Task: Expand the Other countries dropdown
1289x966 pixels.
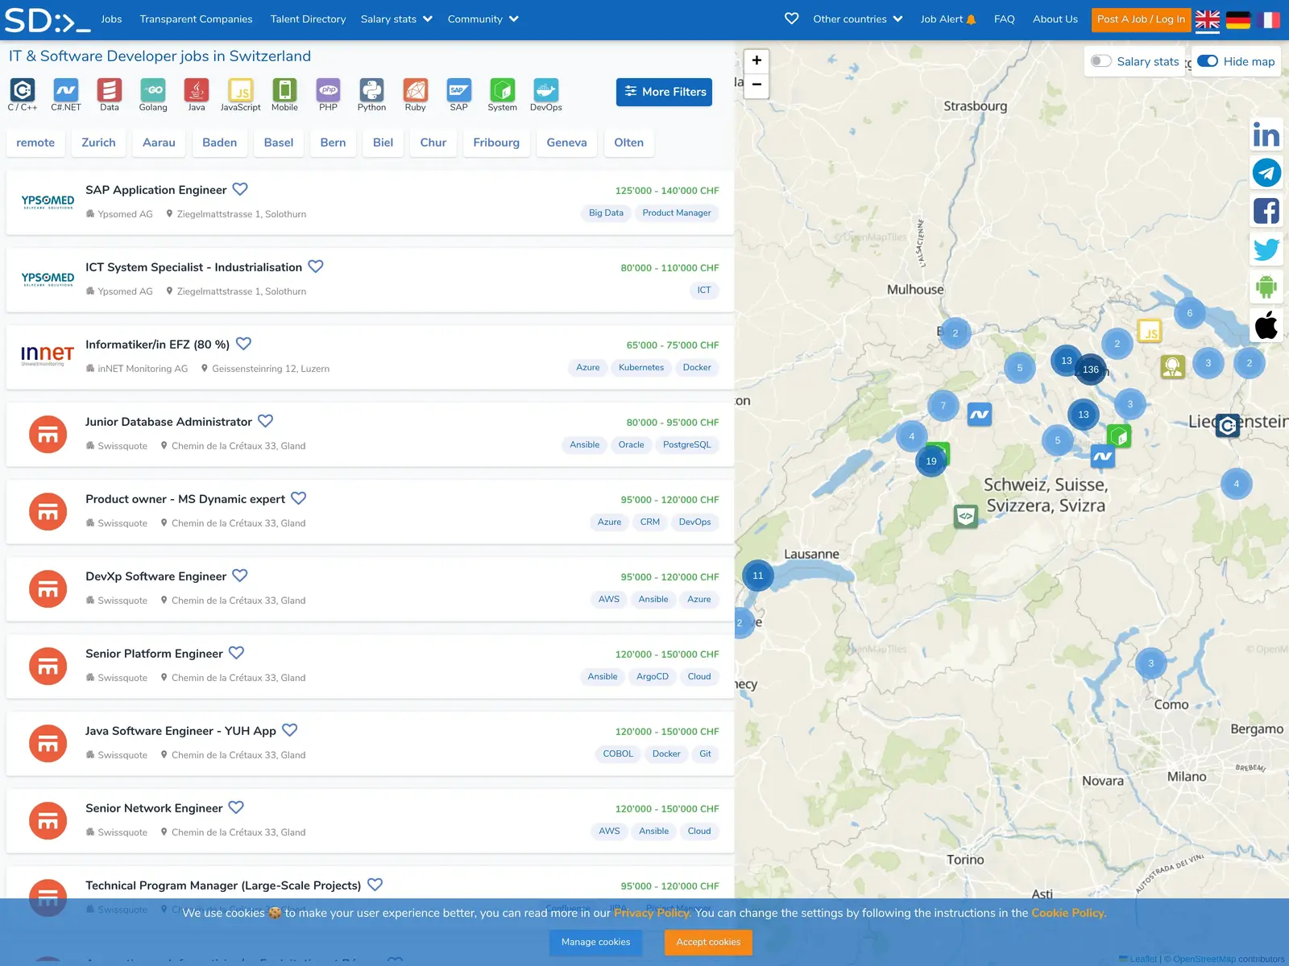Action: [x=858, y=19]
